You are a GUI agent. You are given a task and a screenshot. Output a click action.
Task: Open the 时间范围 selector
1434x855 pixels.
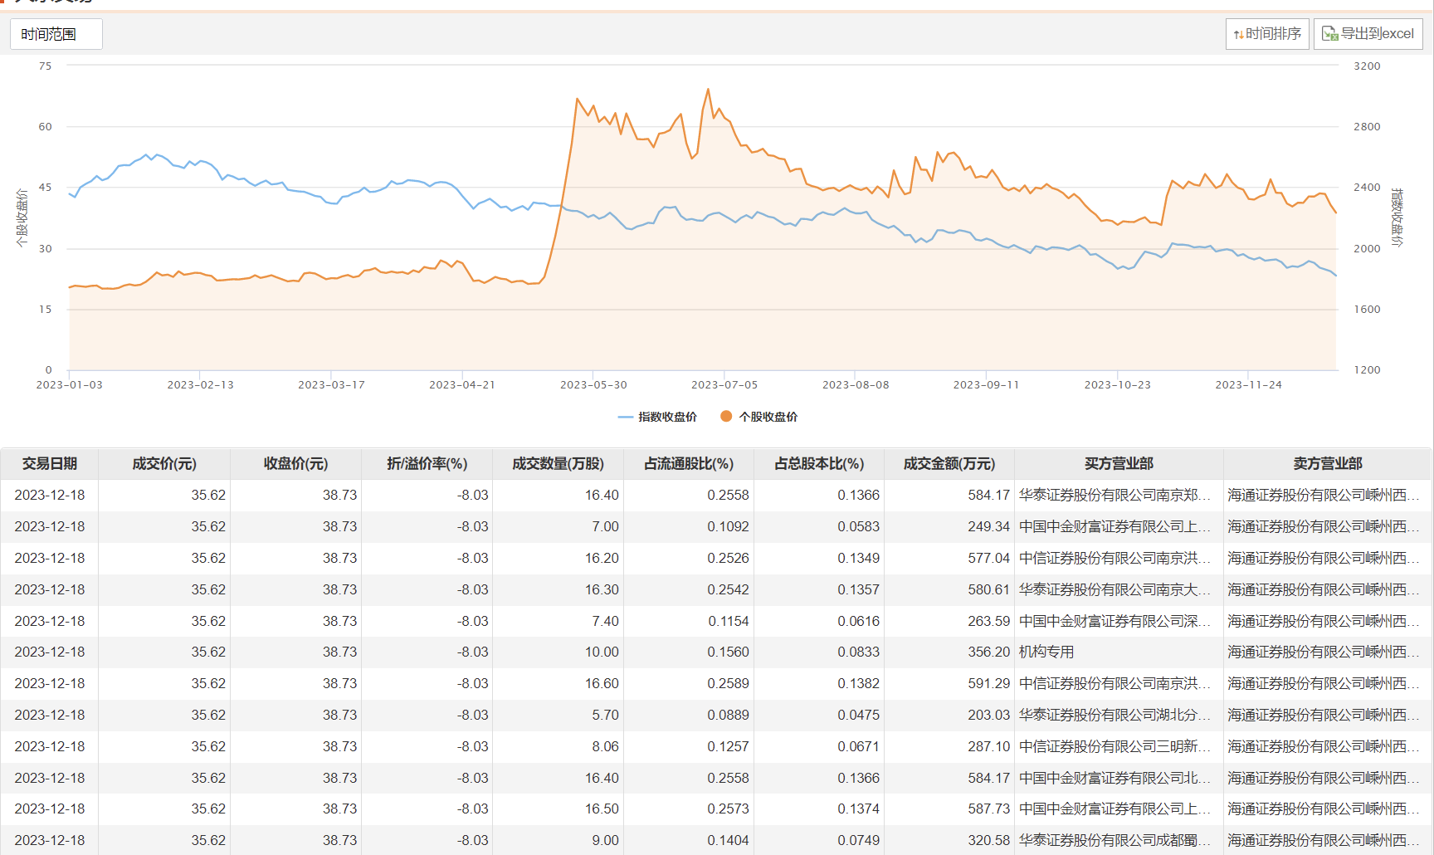tap(56, 34)
